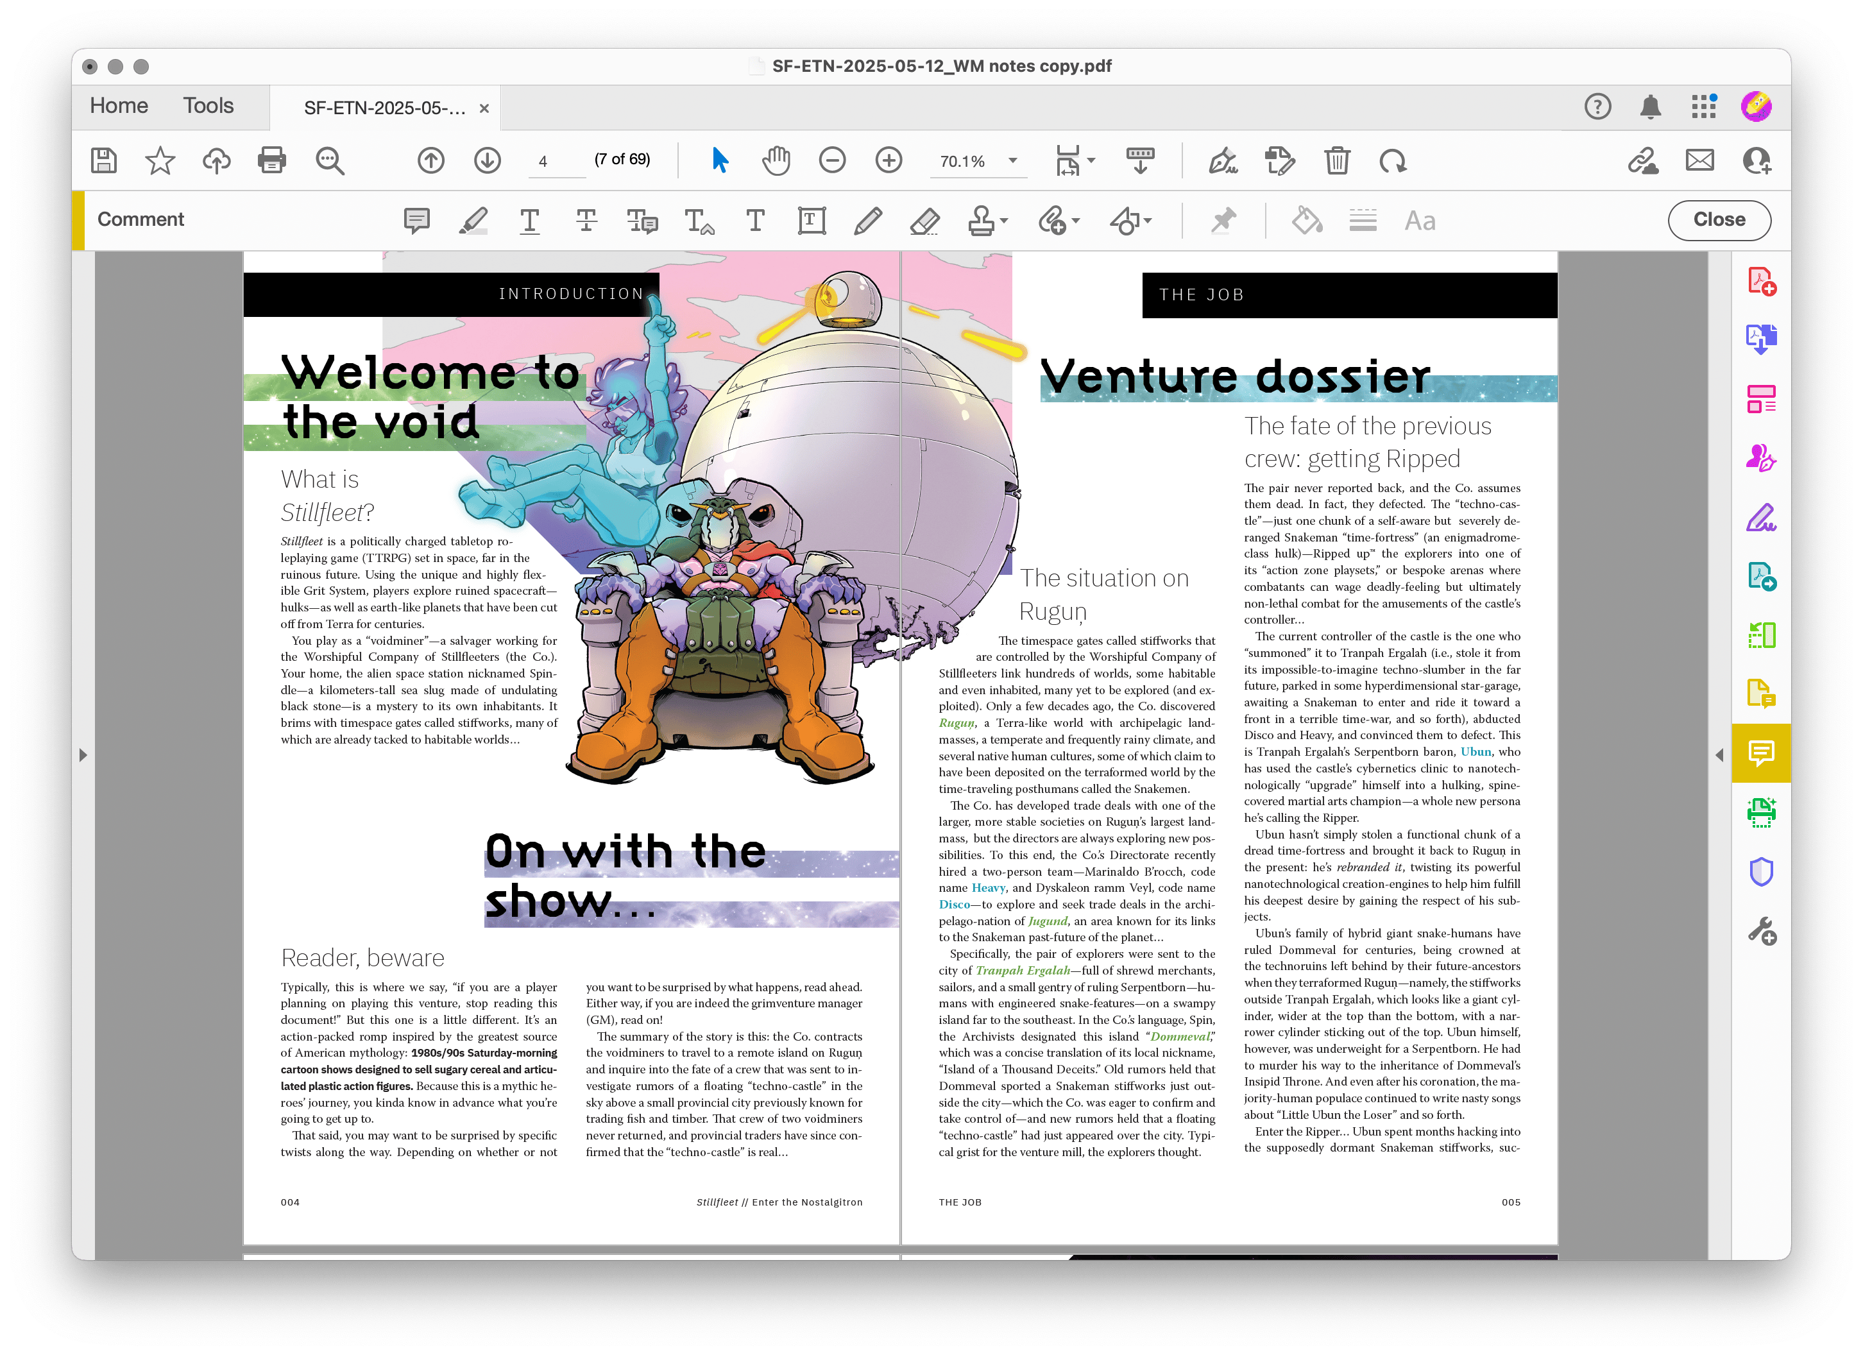The width and height of the screenshot is (1863, 1355).
Task: Click the Add text box tool
Action: (812, 220)
